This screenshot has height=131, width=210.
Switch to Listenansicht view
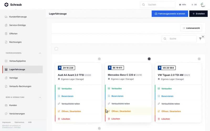(x=191, y=28)
